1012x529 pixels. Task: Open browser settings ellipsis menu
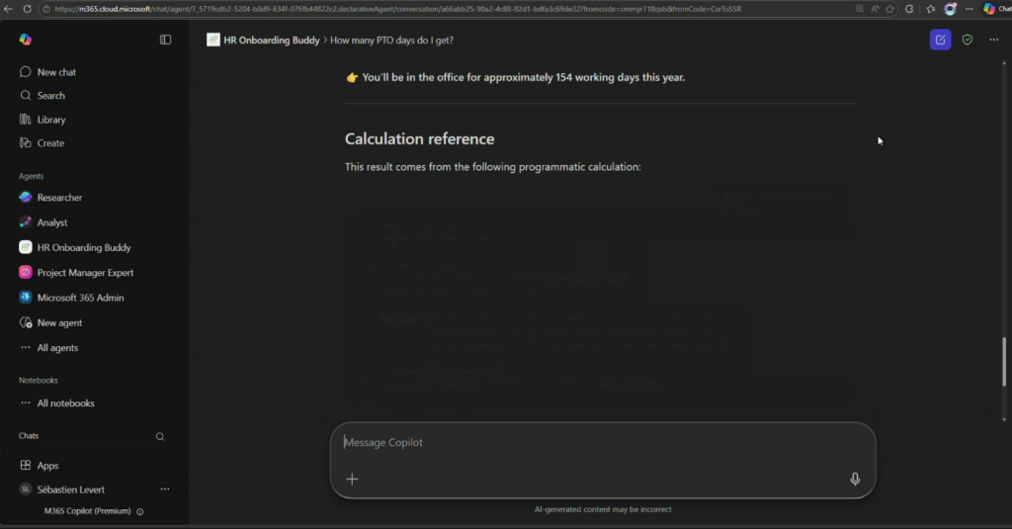point(969,9)
